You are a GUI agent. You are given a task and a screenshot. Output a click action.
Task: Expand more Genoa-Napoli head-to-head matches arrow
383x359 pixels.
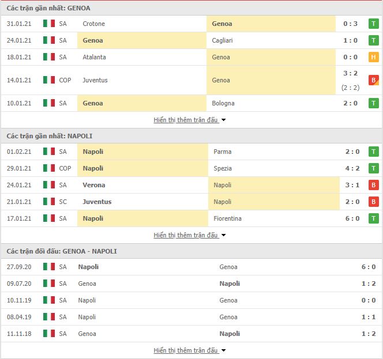223,350
